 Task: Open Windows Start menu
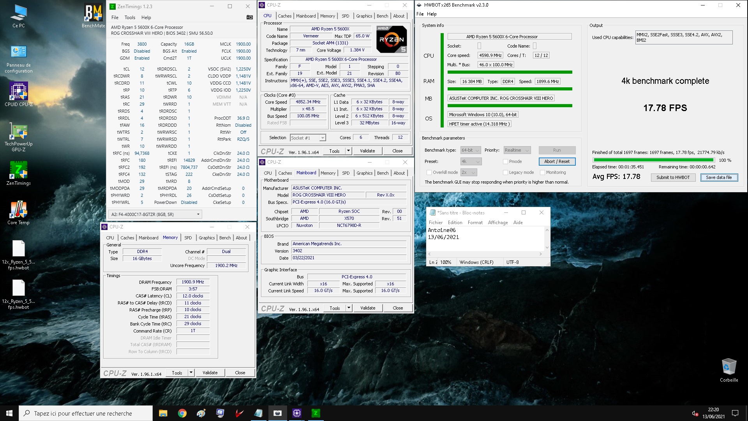pos(9,413)
